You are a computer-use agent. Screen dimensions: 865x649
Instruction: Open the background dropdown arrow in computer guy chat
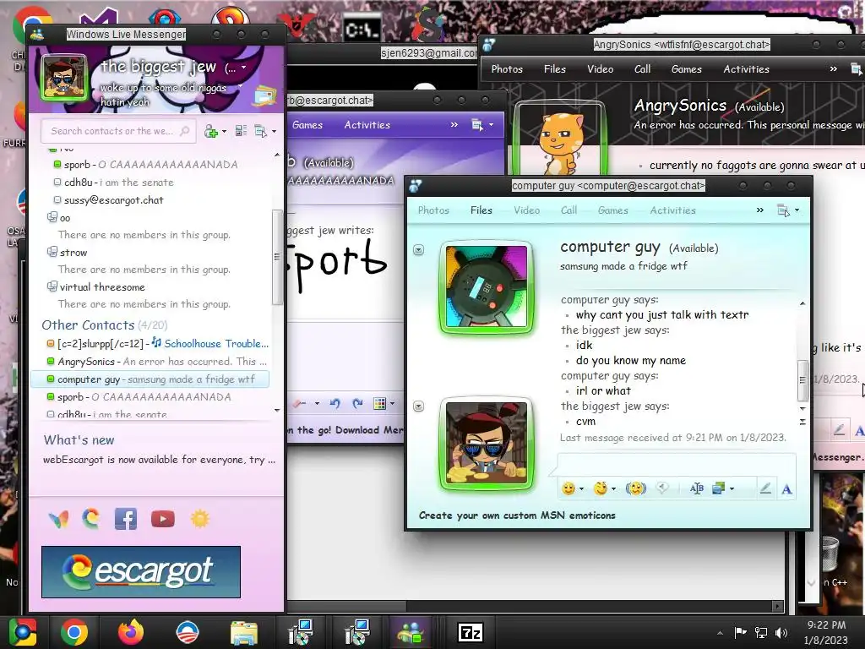(732, 488)
